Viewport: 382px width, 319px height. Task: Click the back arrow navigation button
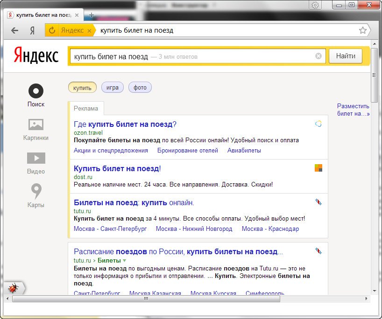coord(15,30)
